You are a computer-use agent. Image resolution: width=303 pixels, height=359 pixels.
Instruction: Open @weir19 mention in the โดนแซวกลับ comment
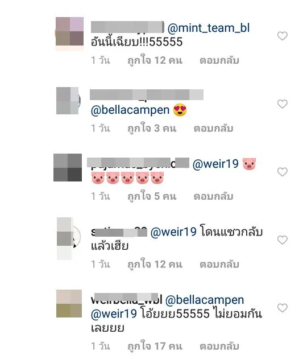point(173,232)
